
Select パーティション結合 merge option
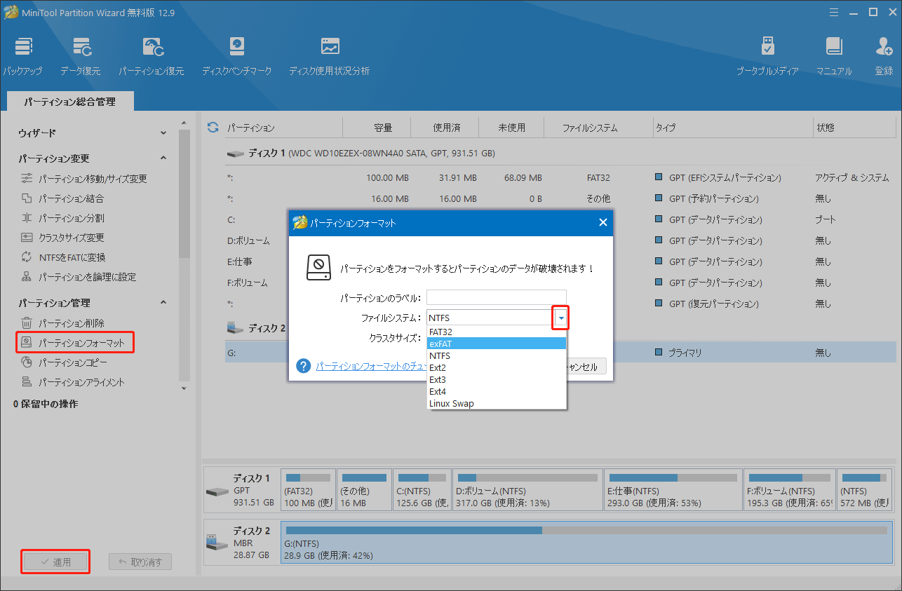[x=63, y=198]
